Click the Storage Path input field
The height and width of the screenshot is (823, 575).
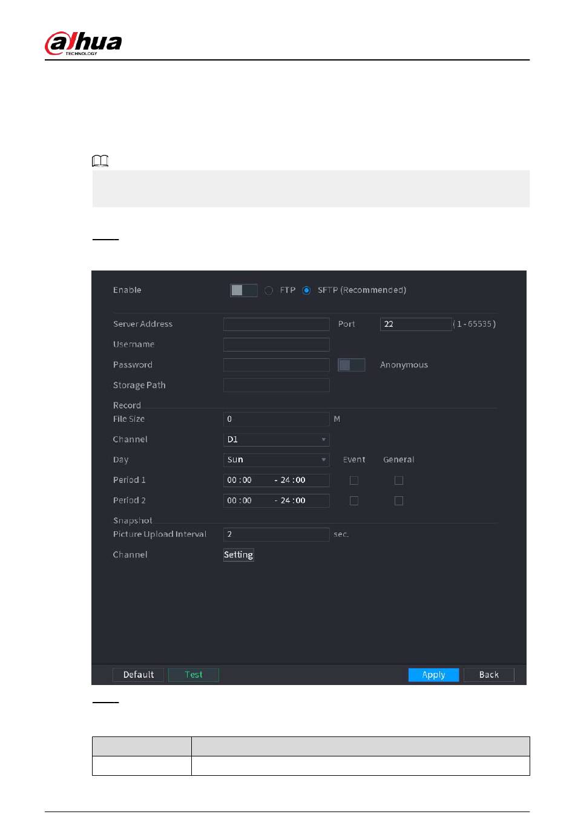(x=277, y=385)
